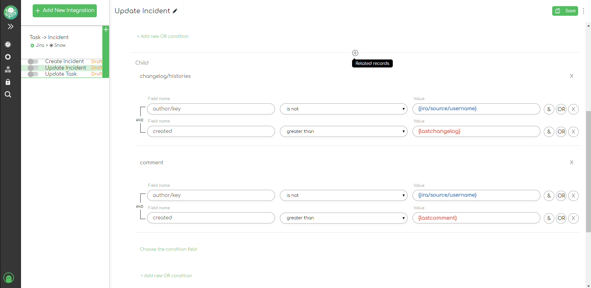Expand the sidebar with double chevron icon
Viewport: 591px width, 288px height.
tap(10, 26)
